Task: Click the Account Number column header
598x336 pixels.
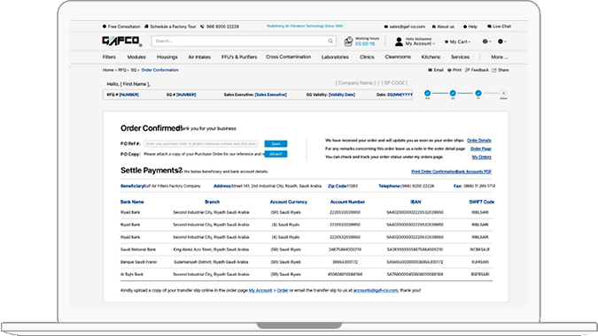Action: click(x=347, y=202)
